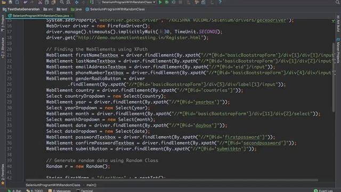Click the Build project icon
The width and height of the screenshot is (341, 192).
[x=92, y=2]
